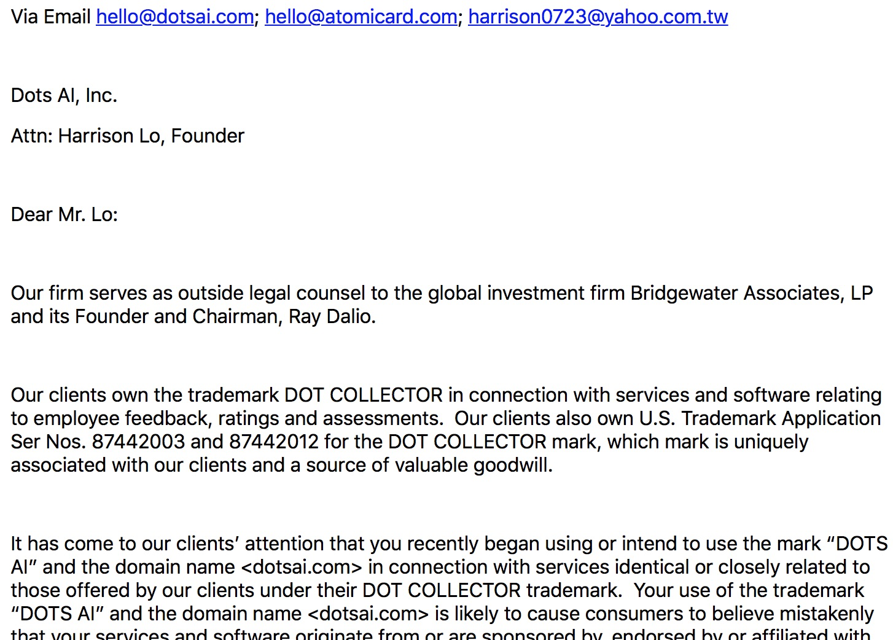Click the hello@atomicard.com email link
The image size is (893, 640).
pos(361,17)
